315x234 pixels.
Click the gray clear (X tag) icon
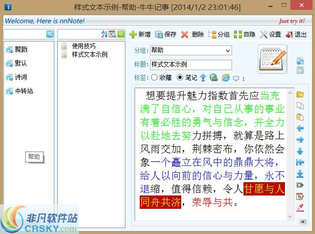tap(300, 185)
